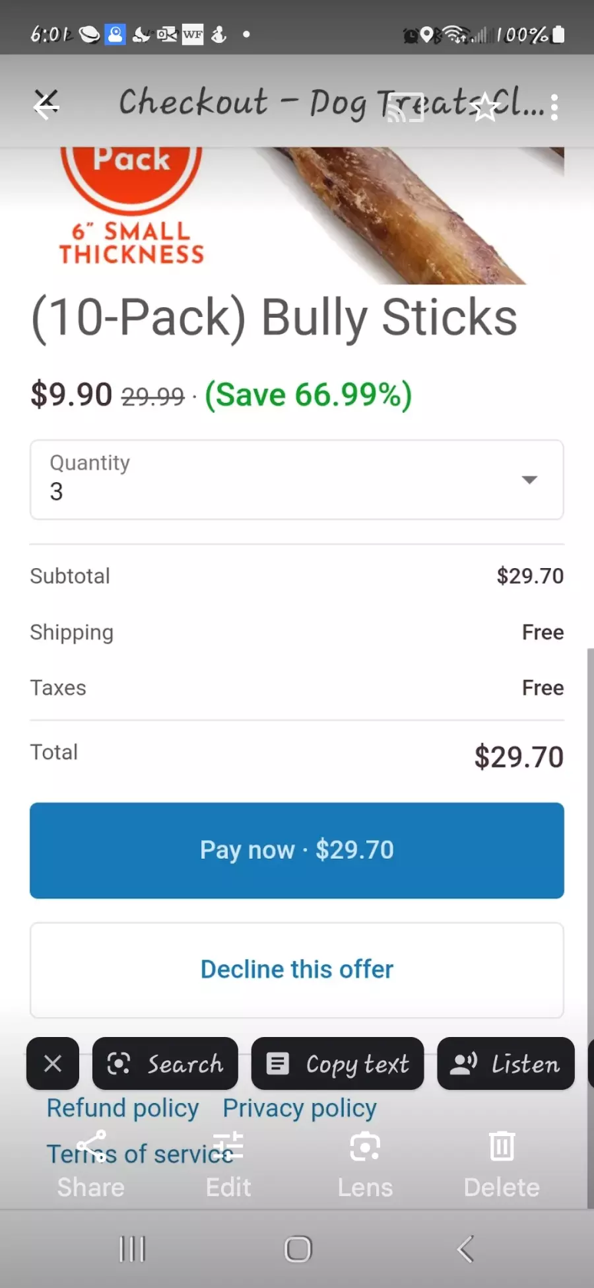Viewport: 594px width, 1288px height.
Task: Delete the screenshot with trash icon
Action: coord(502,1166)
